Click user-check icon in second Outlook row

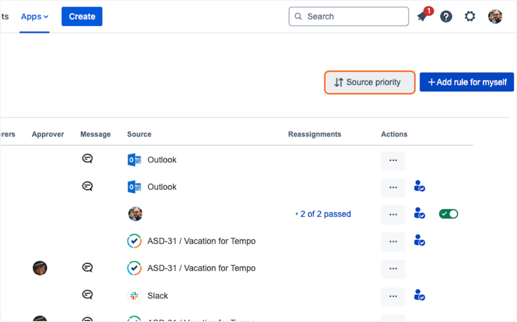419,187
